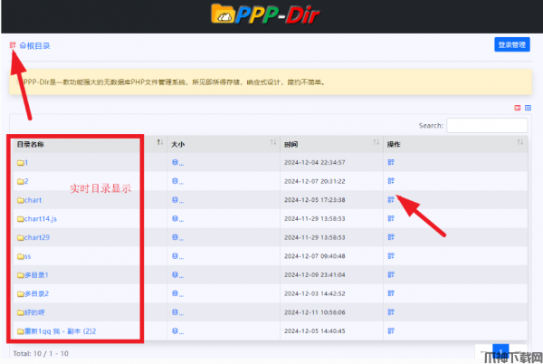Open the chart29 folder

click(x=33, y=237)
